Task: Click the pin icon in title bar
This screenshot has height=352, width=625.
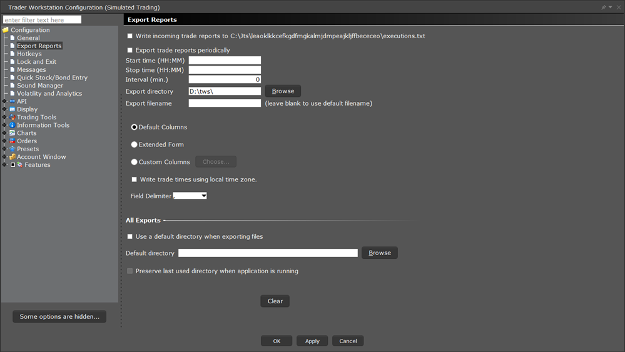Action: pyautogui.click(x=604, y=7)
